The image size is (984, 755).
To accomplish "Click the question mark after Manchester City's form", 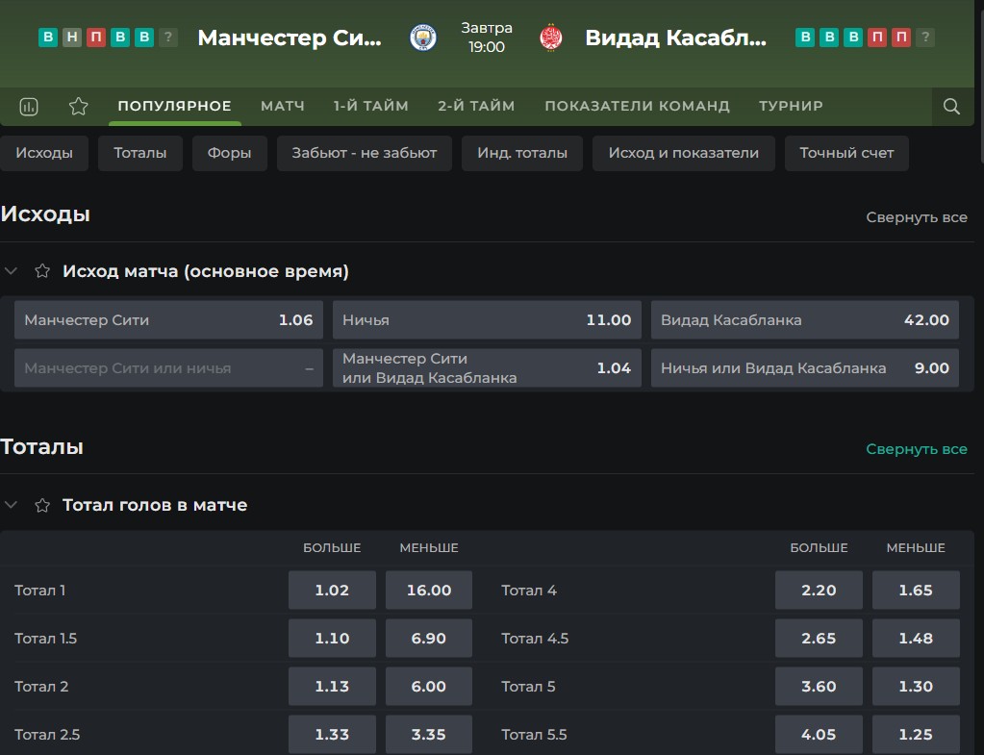I will (167, 38).
